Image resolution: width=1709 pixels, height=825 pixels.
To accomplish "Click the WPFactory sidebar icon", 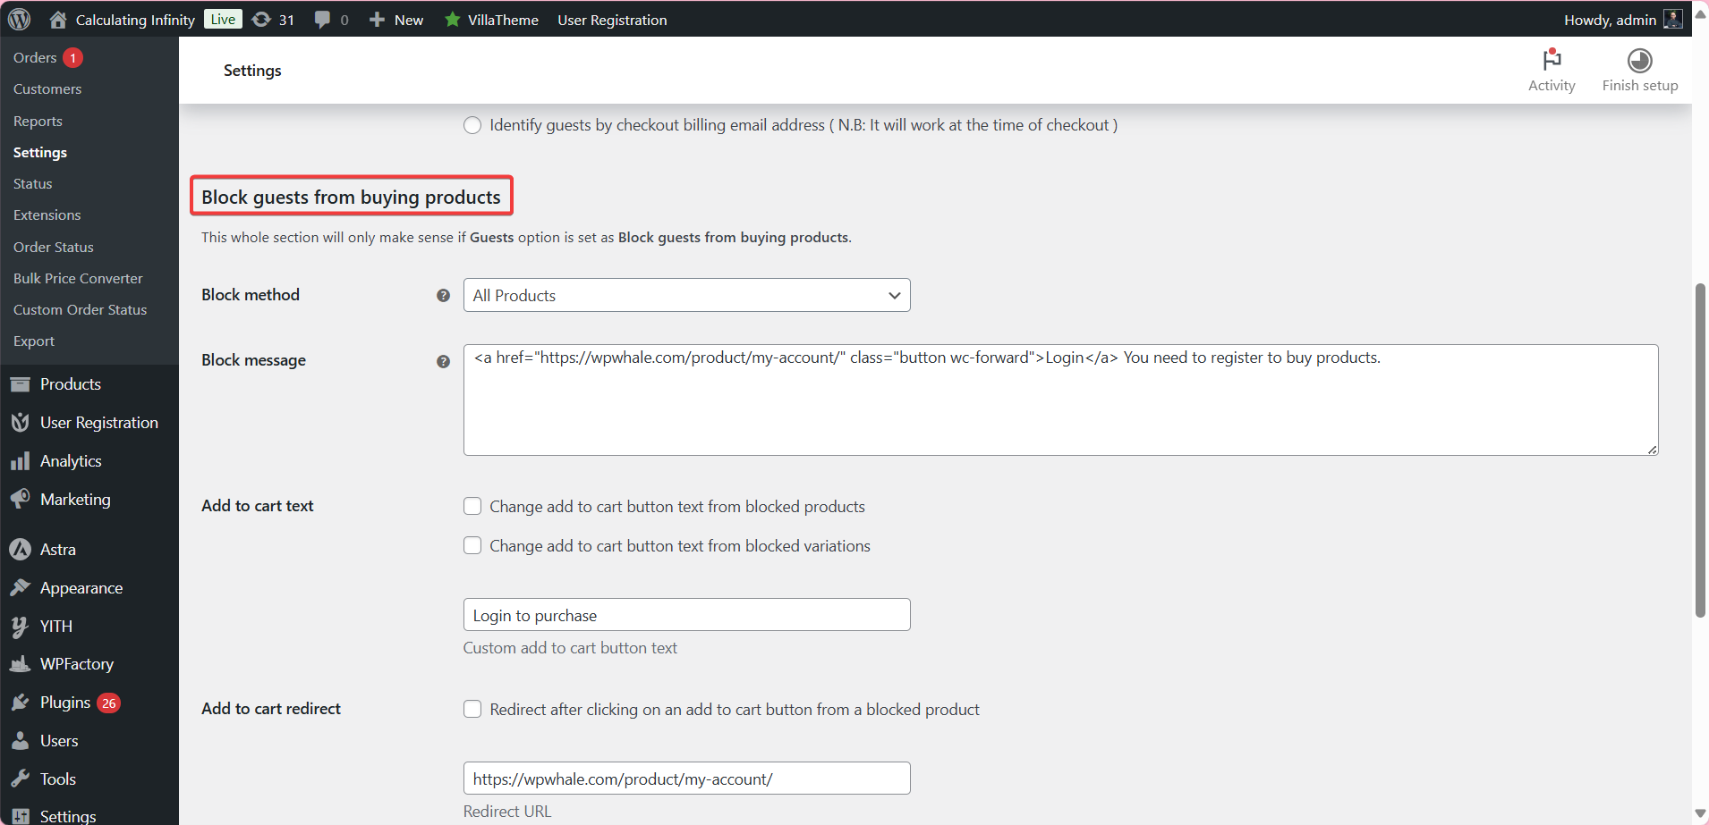I will (20, 664).
